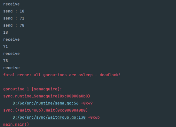The height and width of the screenshot is (127, 176).
Task: Select the standalone 78 output line
Action: coord(5,61)
